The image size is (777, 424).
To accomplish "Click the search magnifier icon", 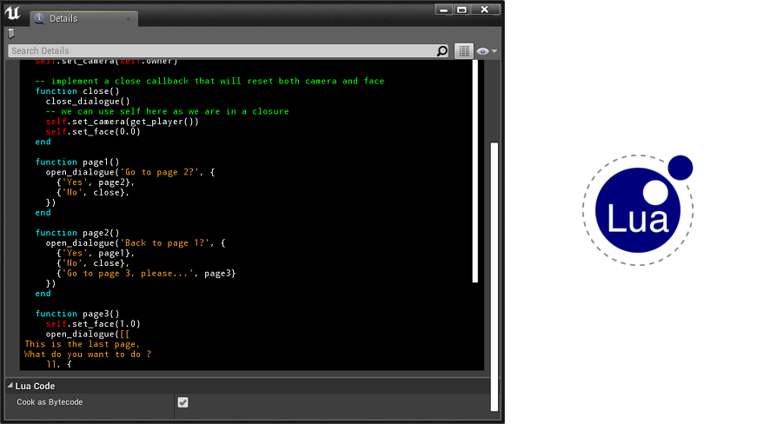I will click(x=442, y=51).
